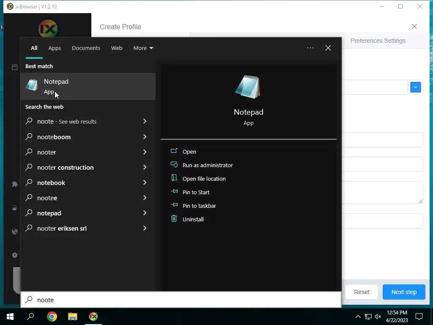Click the large Notepad icon in the preview pane
The width and height of the screenshot is (433, 325).
click(x=248, y=87)
